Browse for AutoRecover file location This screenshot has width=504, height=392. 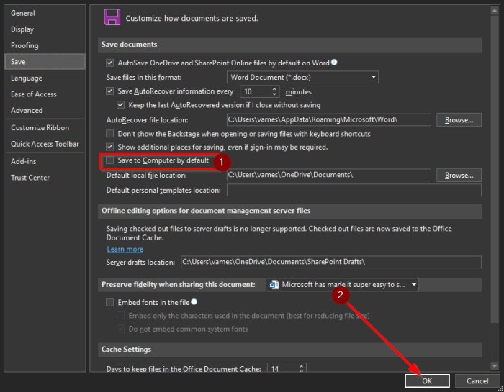click(x=459, y=119)
